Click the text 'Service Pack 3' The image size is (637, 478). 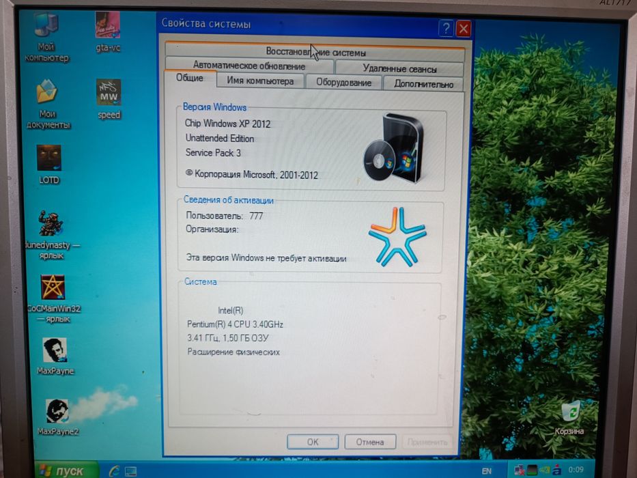(213, 153)
